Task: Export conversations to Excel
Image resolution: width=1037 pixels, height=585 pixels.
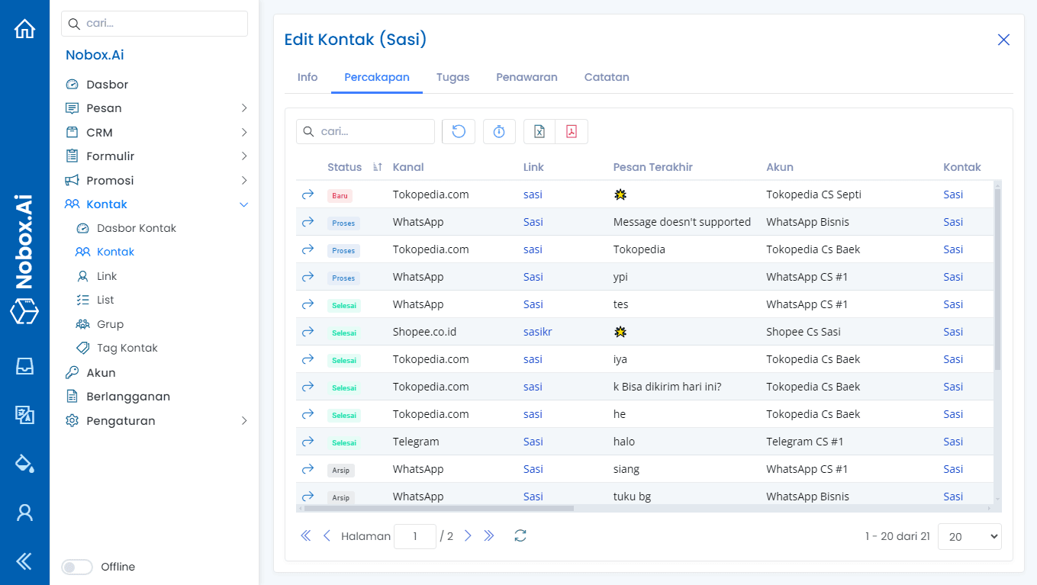Action: (539, 131)
